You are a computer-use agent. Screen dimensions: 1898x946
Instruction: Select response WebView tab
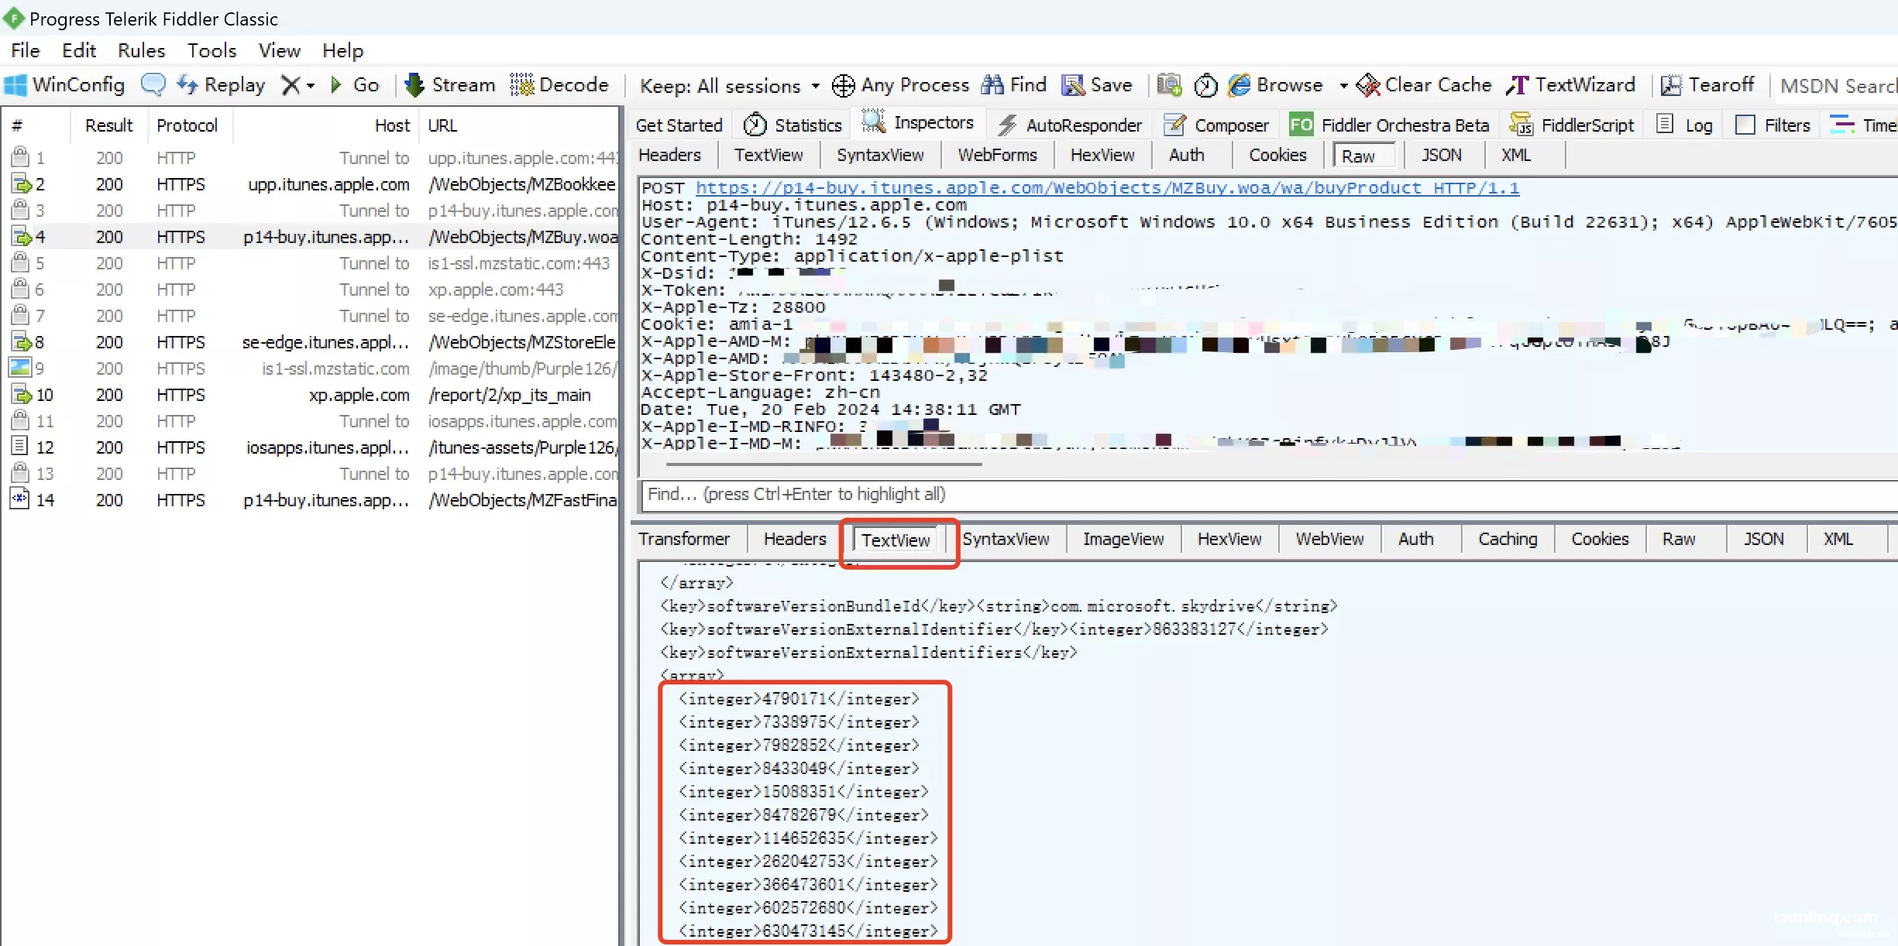coord(1329,539)
